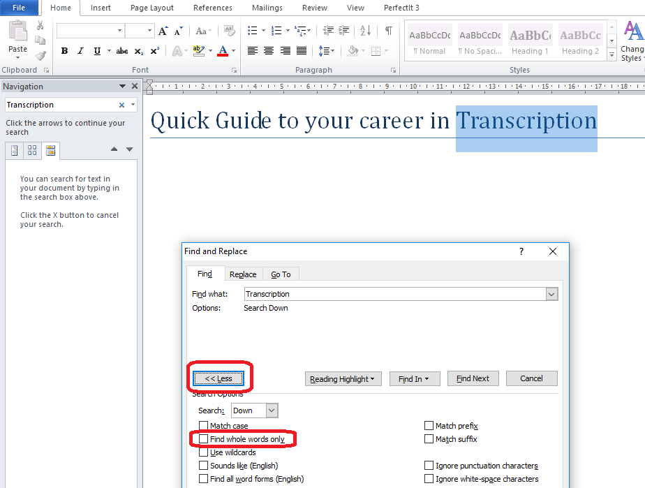The height and width of the screenshot is (488, 645).
Task: Click the Find what text field
Action: pyautogui.click(x=394, y=294)
